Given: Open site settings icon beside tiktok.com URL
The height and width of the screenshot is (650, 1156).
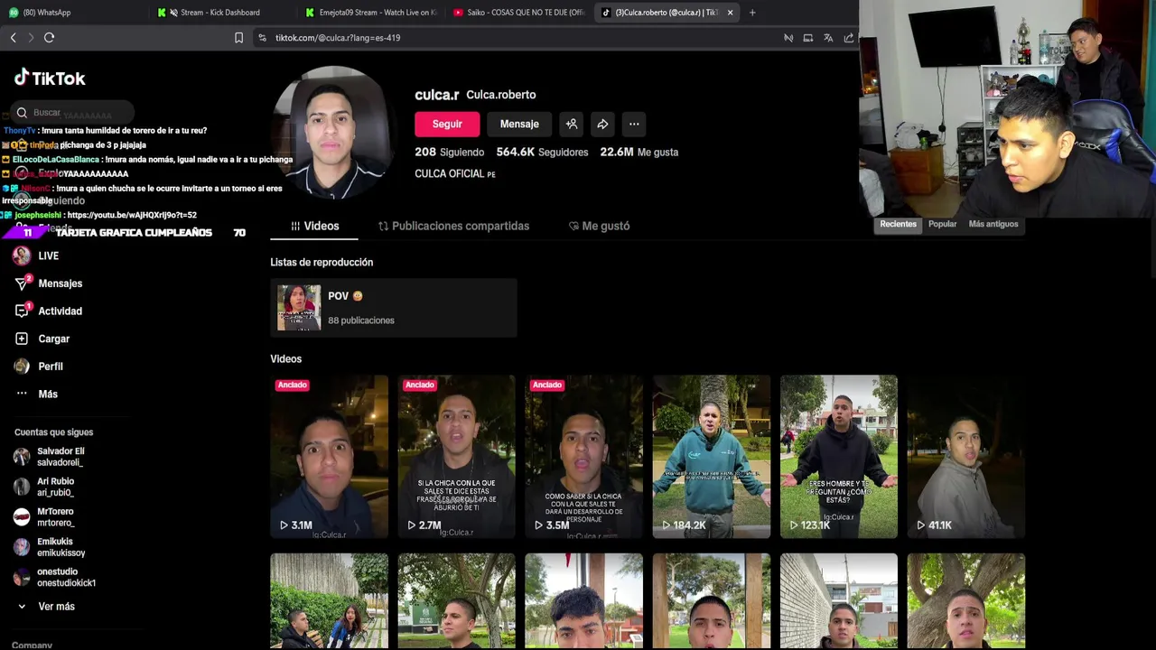Looking at the screenshot, I should click(262, 38).
